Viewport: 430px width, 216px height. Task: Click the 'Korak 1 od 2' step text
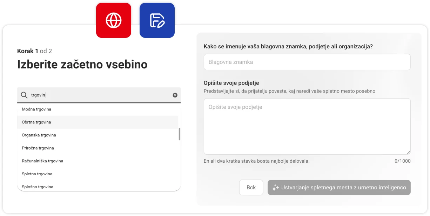click(34, 51)
